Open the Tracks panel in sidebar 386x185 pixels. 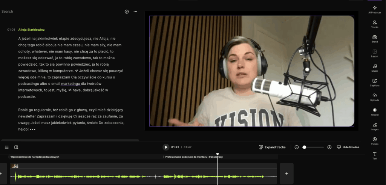374,24
